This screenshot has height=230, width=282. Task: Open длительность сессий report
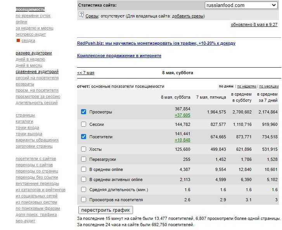coord(36,103)
